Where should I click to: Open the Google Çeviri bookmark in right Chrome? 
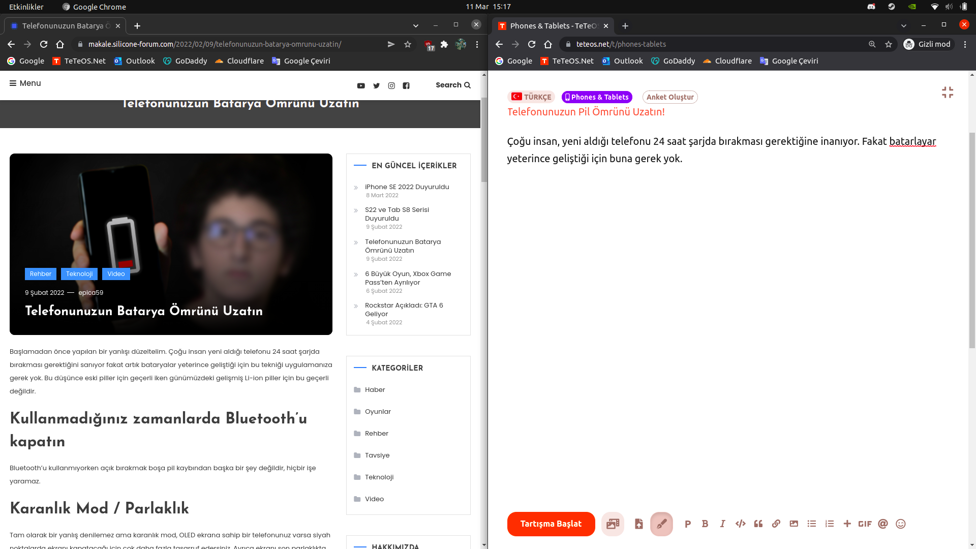click(x=789, y=61)
